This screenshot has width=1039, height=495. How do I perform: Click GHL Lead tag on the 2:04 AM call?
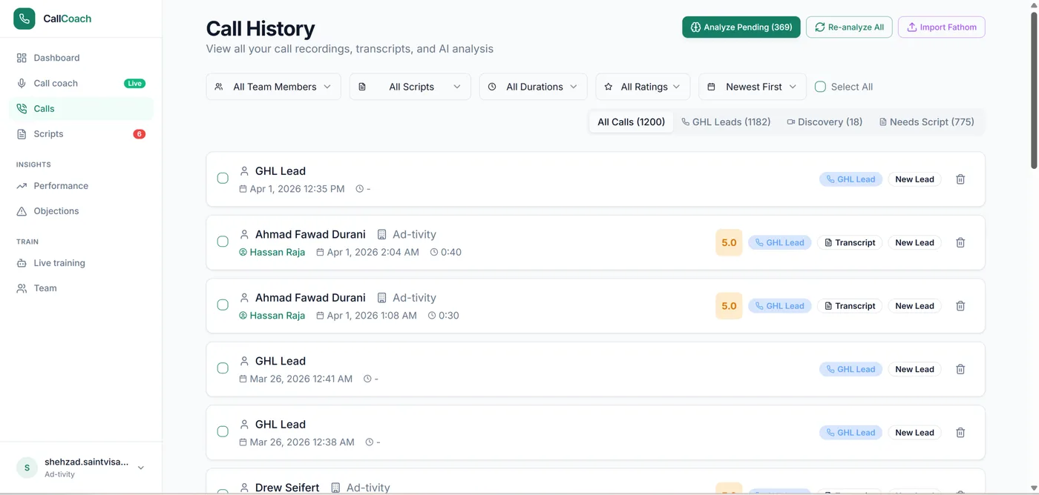(x=779, y=242)
